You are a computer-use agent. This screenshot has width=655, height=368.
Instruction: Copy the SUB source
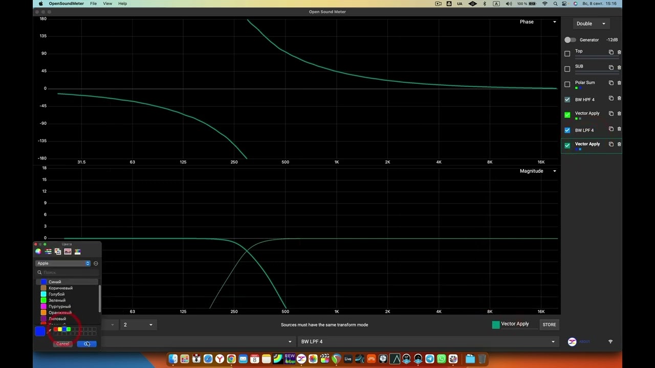tap(611, 67)
